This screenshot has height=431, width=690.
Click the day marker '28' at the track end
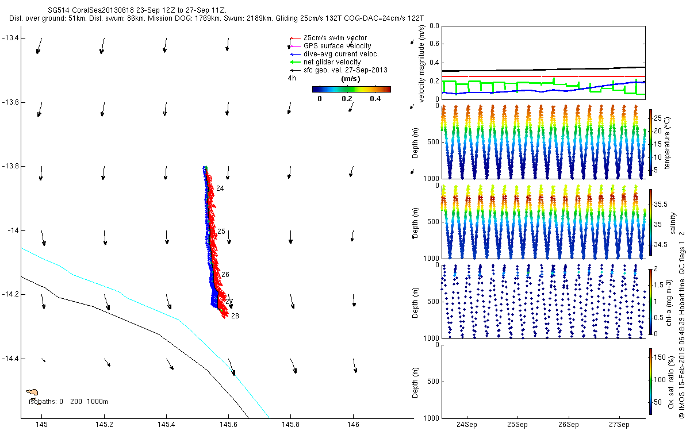coord(235,316)
